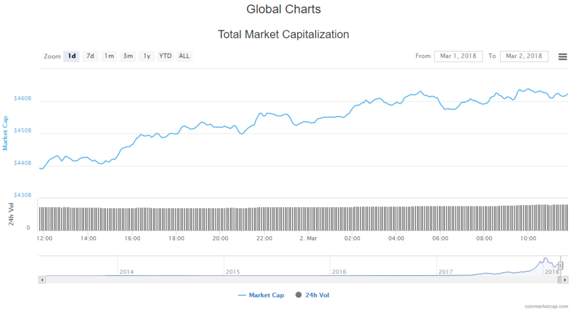Image resolution: width=574 pixels, height=310 pixels.
Task: Grab the navigator range handle
Action: point(560,266)
